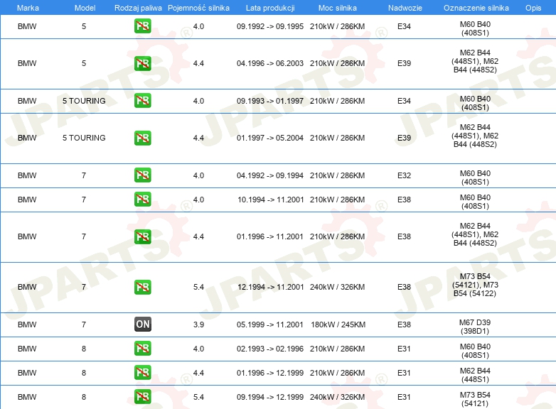556x409 pixels.
Task: Click 5 TOURING model in the E34 row
Action: pos(84,101)
